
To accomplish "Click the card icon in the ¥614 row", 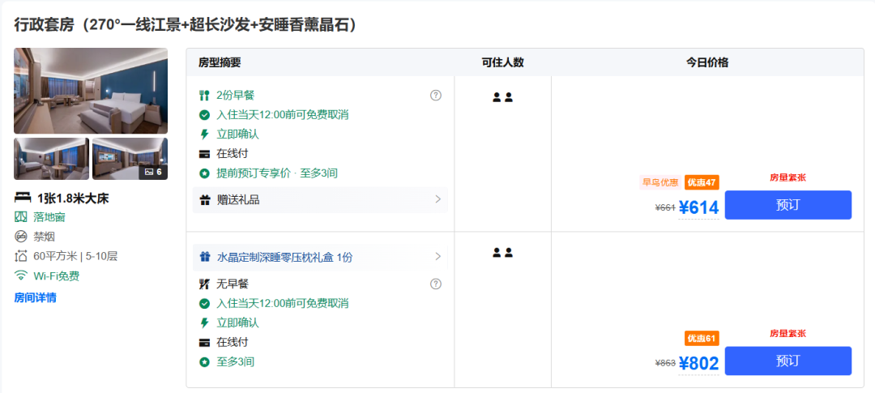I will pos(204,154).
